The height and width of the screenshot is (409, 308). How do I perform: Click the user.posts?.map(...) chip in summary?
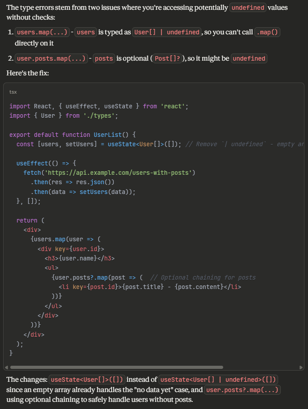pos(242,389)
